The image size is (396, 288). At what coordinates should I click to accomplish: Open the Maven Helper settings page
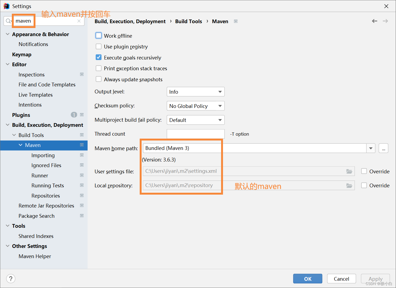pos(35,256)
